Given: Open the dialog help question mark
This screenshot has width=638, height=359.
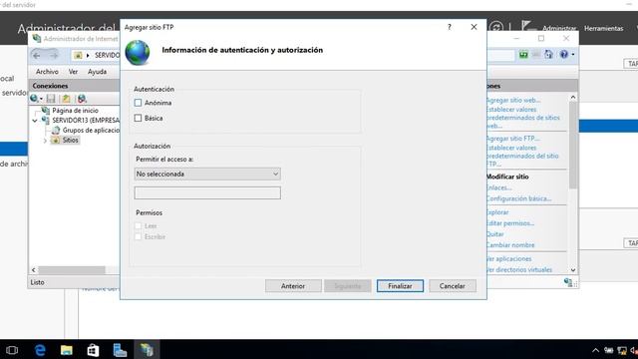Looking at the screenshot, I should coord(450,27).
